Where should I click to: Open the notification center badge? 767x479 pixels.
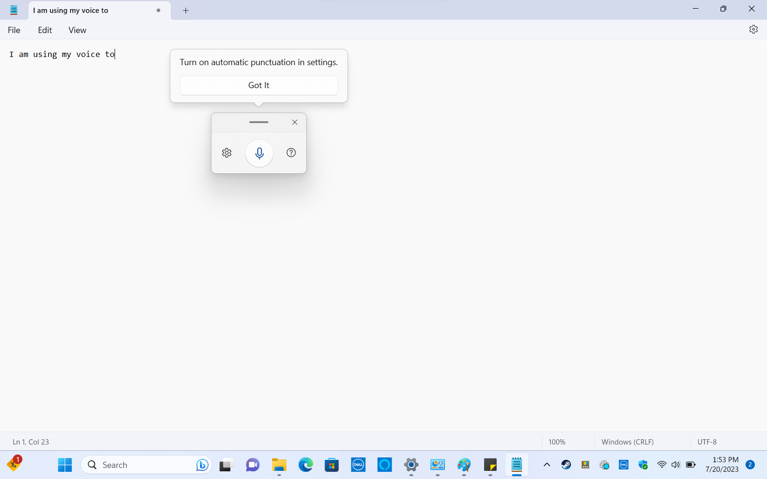pos(750,465)
